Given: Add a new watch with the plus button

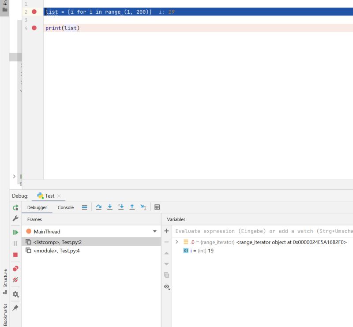Looking at the screenshot, I should tap(166, 230).
